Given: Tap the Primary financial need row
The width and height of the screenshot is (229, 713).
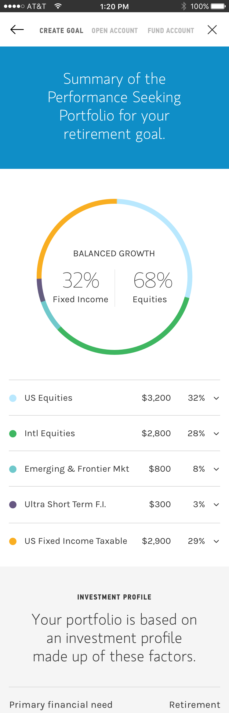Looking at the screenshot, I should [x=114, y=704].
